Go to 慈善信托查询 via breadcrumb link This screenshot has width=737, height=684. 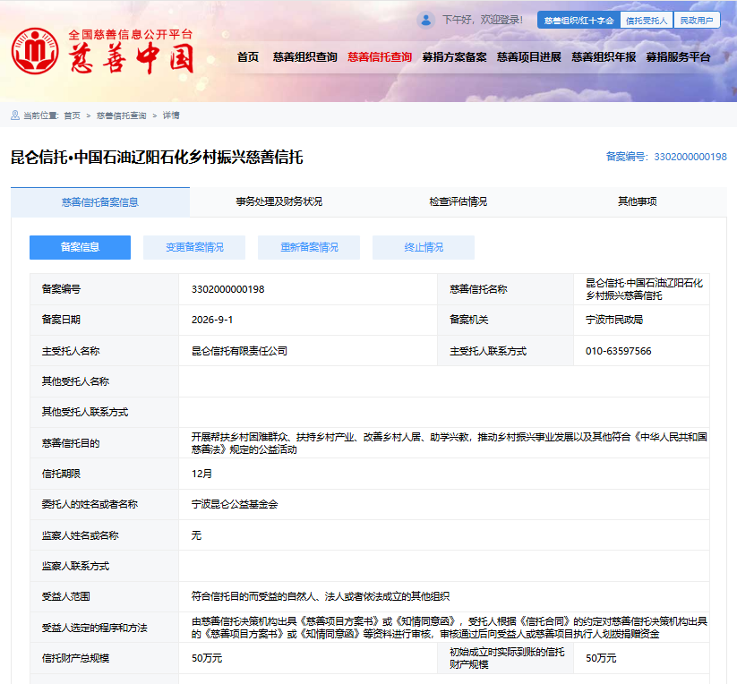(x=121, y=115)
